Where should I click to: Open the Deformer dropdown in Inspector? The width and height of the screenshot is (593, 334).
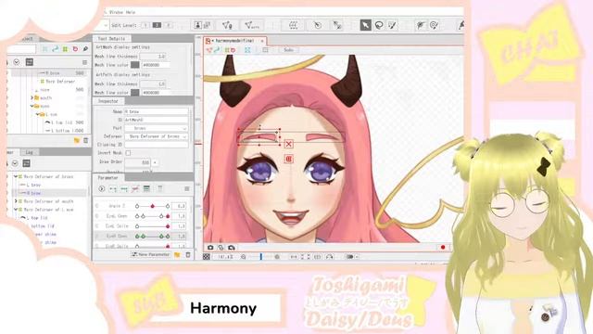point(157,136)
